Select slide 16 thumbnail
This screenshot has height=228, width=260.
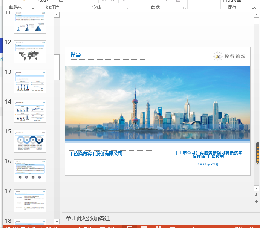pos(30,171)
